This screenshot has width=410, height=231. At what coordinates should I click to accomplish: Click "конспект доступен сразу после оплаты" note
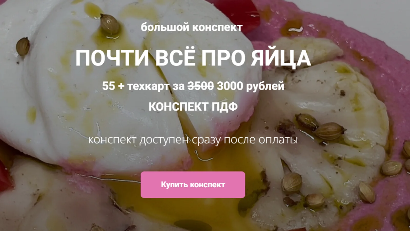click(193, 140)
